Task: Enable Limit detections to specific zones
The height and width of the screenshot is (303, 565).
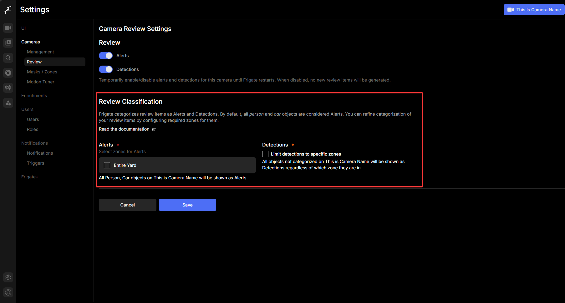Action: [x=265, y=154]
